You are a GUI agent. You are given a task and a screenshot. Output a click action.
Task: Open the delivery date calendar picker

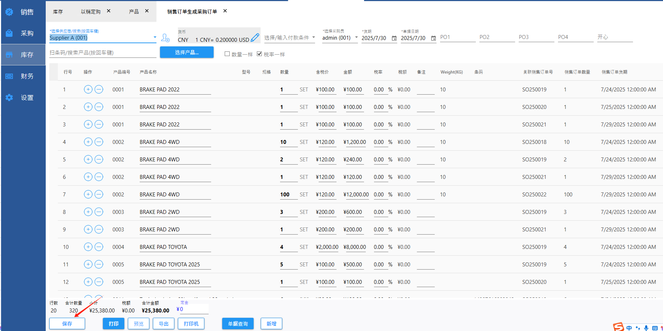point(394,38)
